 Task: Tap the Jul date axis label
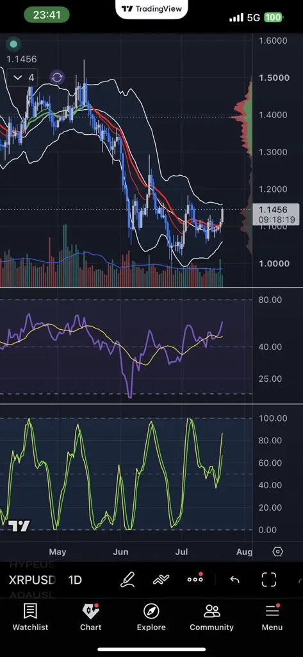coord(182,552)
